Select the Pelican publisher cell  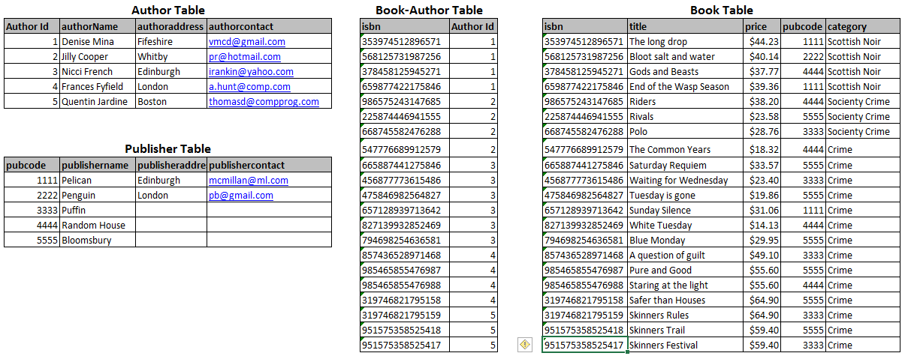[x=97, y=181]
